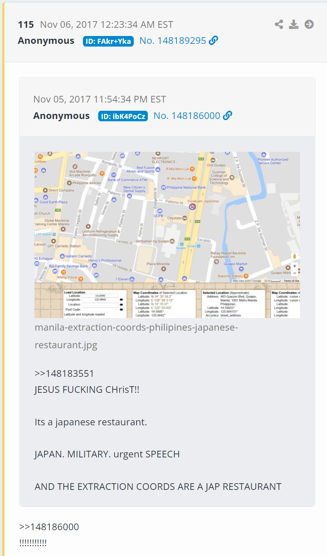Open post number 148189295 link

tap(173, 41)
